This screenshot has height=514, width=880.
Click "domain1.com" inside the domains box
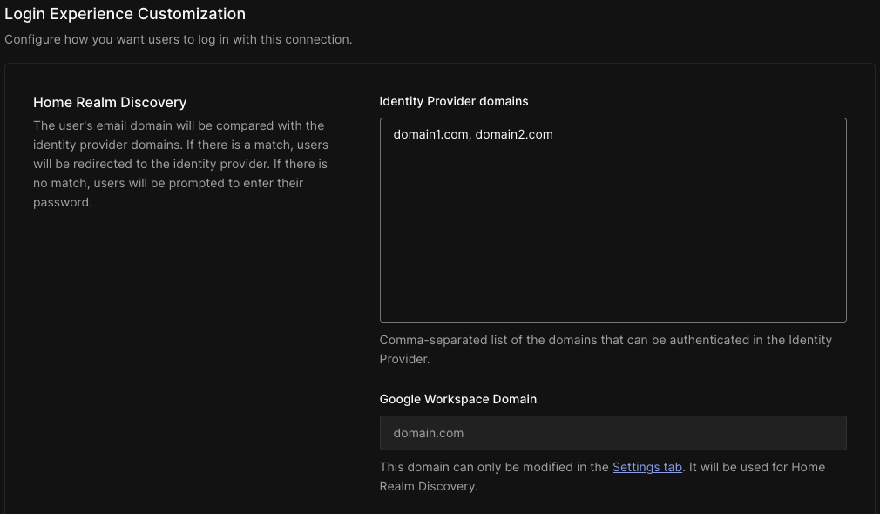[430, 134]
